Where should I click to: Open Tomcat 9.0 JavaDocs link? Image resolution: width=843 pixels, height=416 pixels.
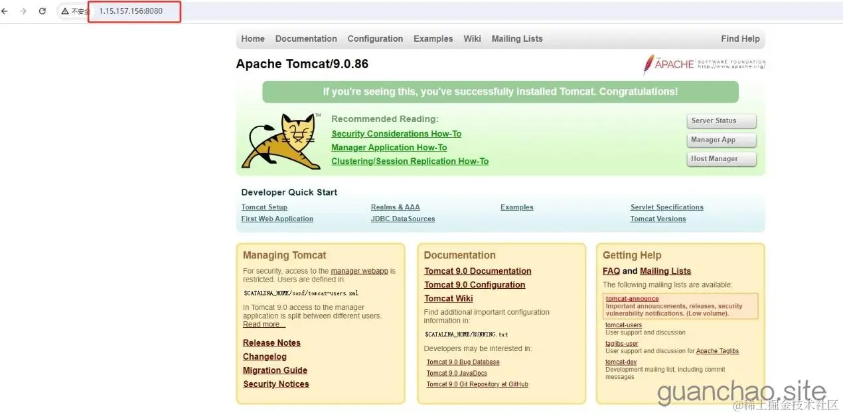click(x=457, y=374)
